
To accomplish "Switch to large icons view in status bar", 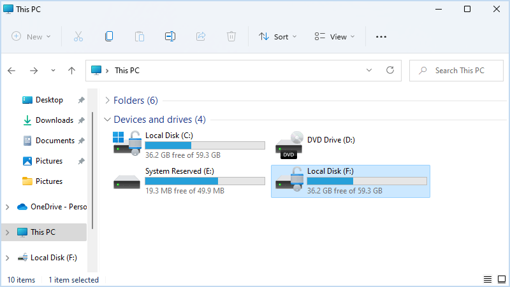I will coord(502,279).
